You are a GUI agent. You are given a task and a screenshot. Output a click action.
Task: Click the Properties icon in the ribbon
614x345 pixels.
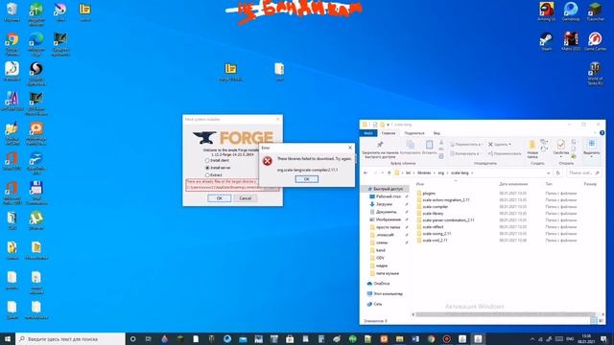tap(560, 145)
